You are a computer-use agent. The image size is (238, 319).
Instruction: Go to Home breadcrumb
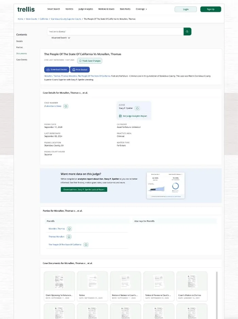[20, 19]
